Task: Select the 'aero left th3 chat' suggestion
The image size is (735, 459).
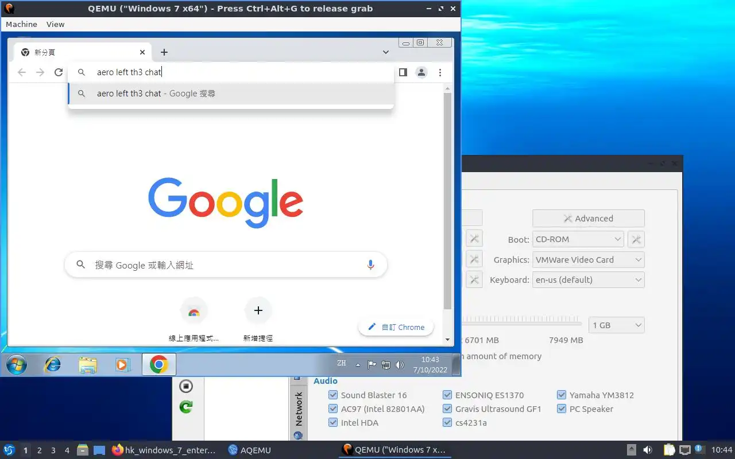Action: 231,94
